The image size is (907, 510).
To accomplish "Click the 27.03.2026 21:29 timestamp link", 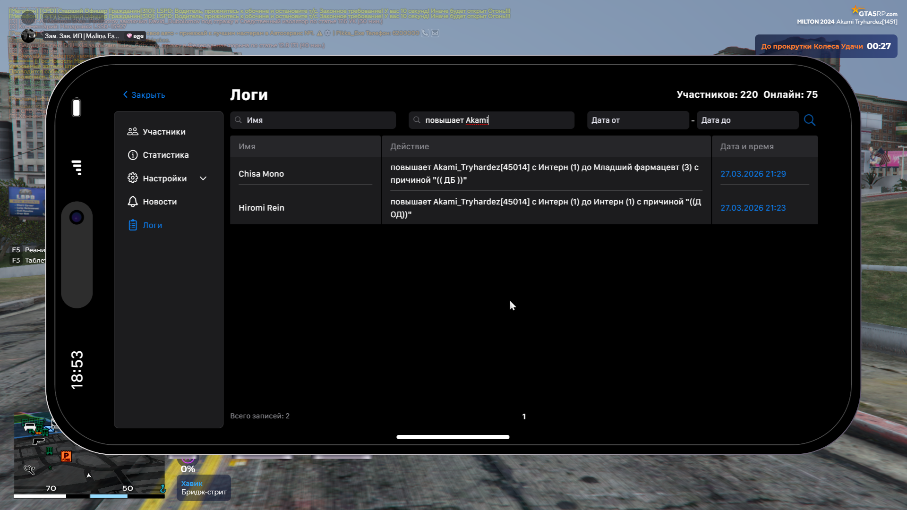I will 753,174.
